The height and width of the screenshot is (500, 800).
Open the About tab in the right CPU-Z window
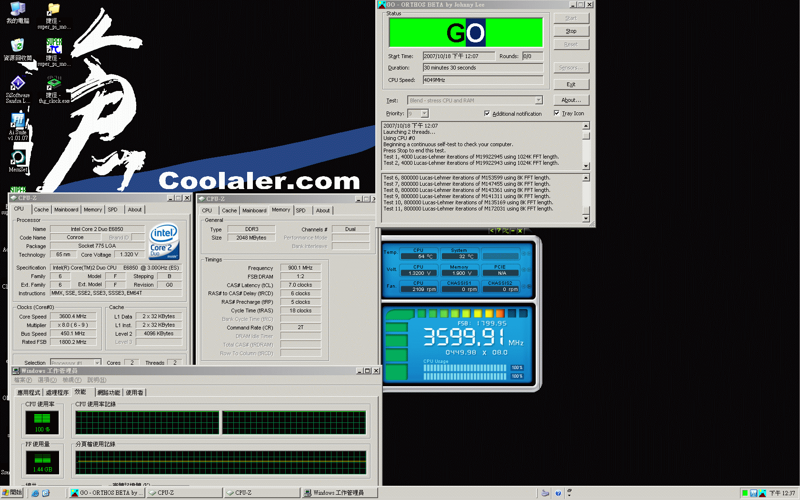coord(322,210)
